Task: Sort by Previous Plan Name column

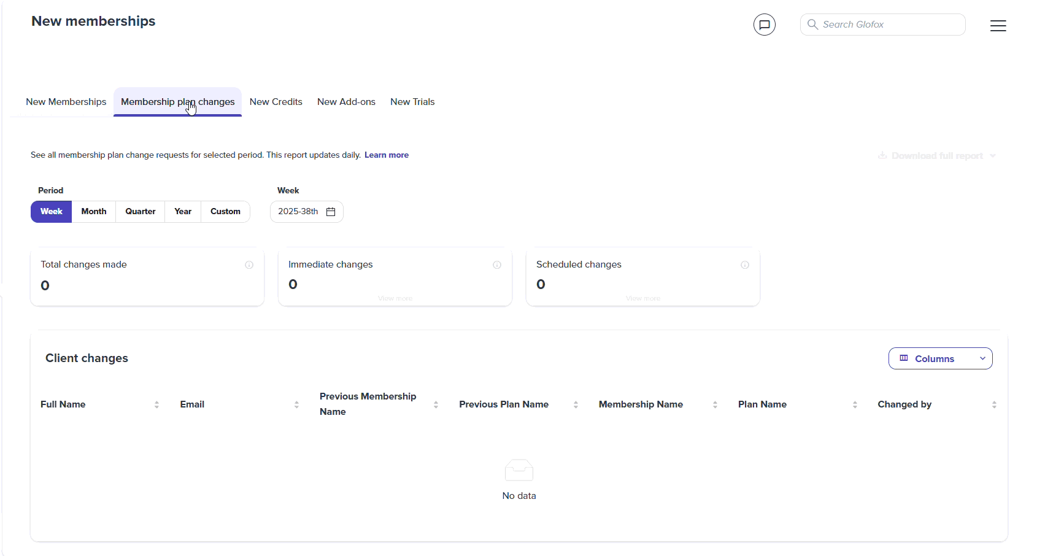Action: [x=576, y=404]
